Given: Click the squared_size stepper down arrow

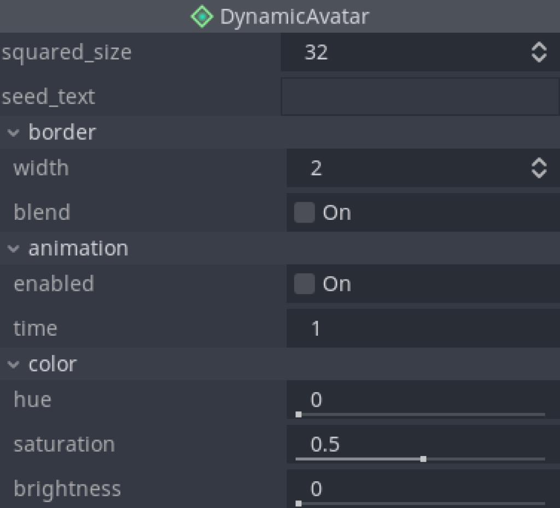Looking at the screenshot, I should click(x=539, y=57).
